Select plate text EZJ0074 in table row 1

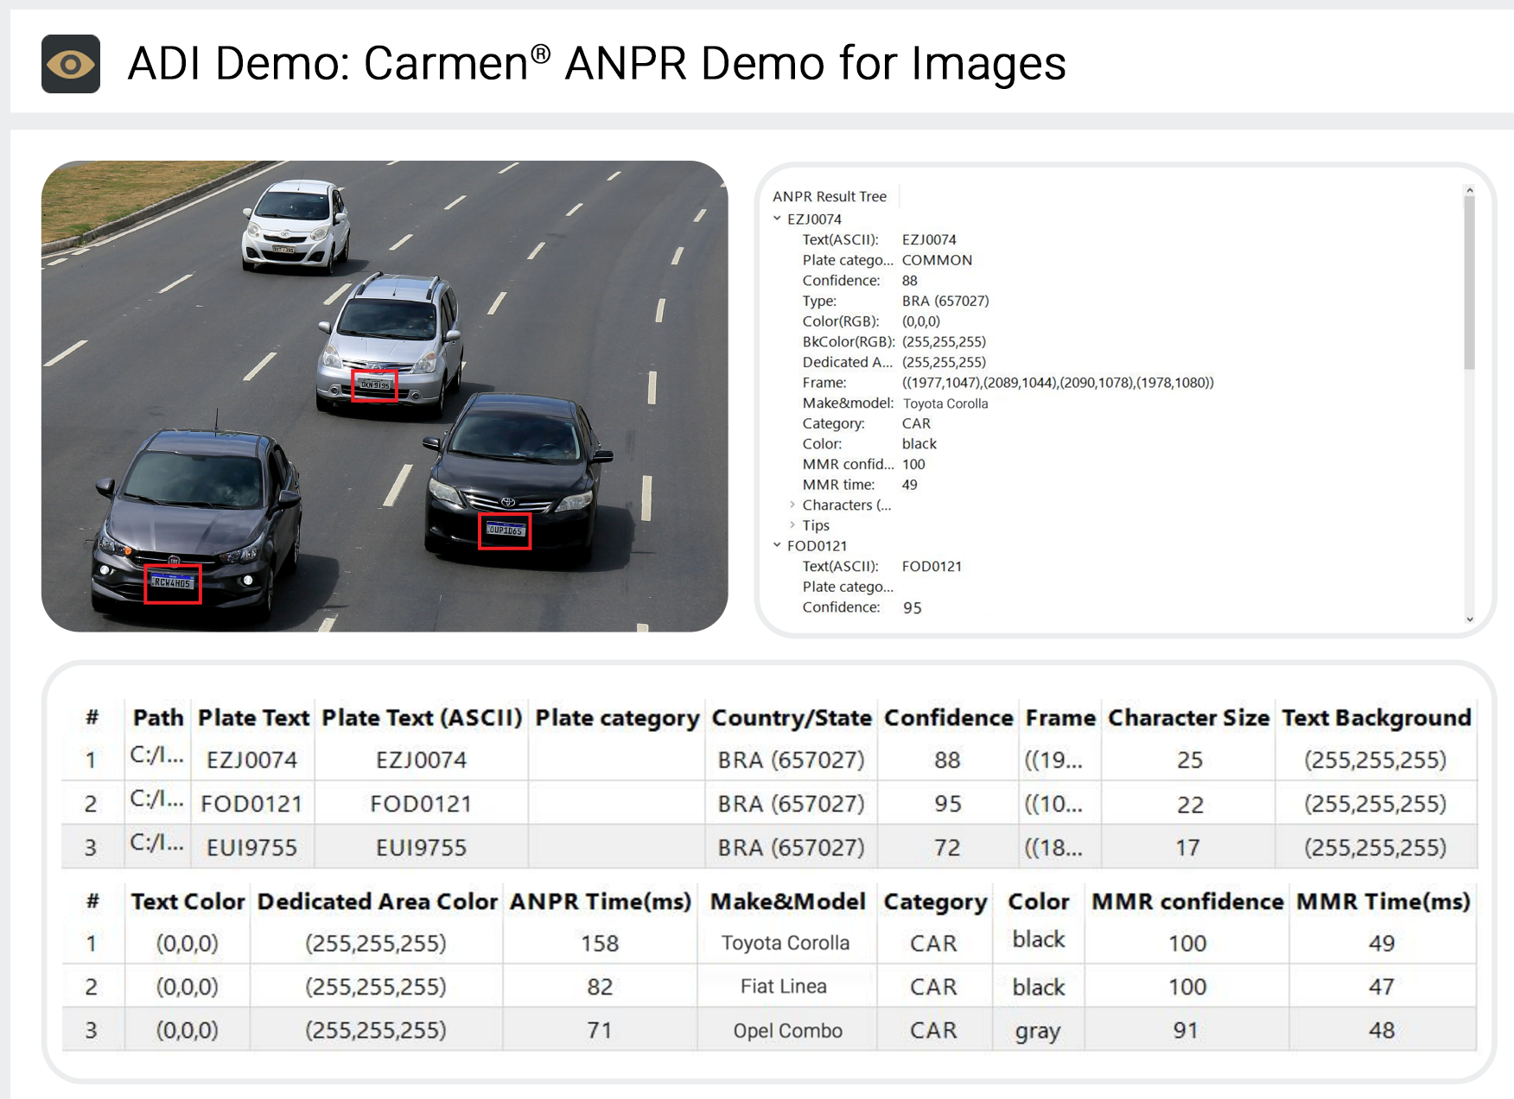(x=251, y=759)
